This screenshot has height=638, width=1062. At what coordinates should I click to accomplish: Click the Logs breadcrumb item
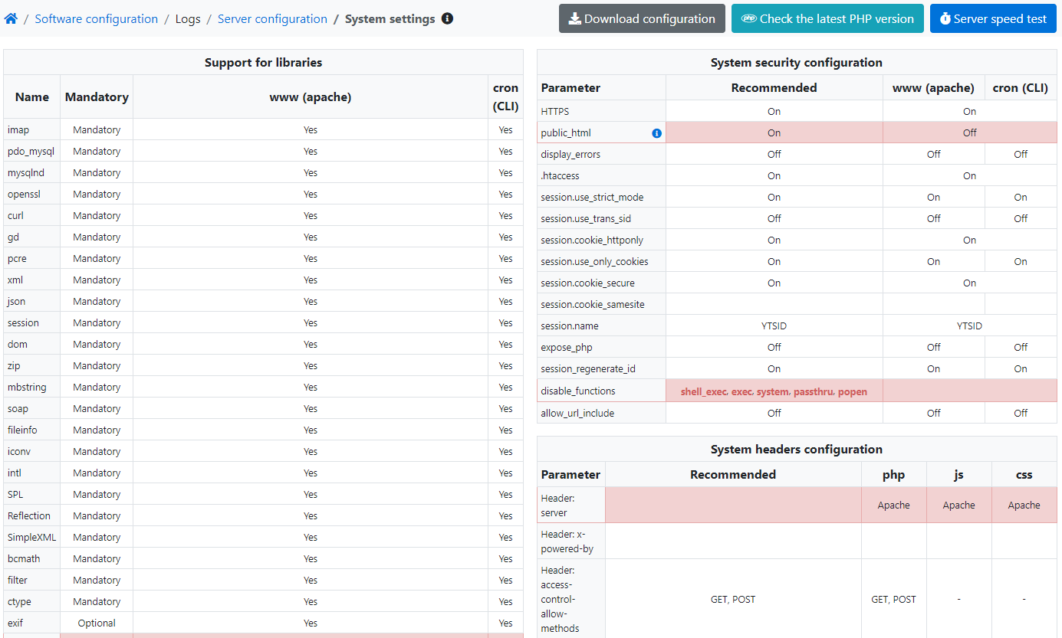click(188, 18)
